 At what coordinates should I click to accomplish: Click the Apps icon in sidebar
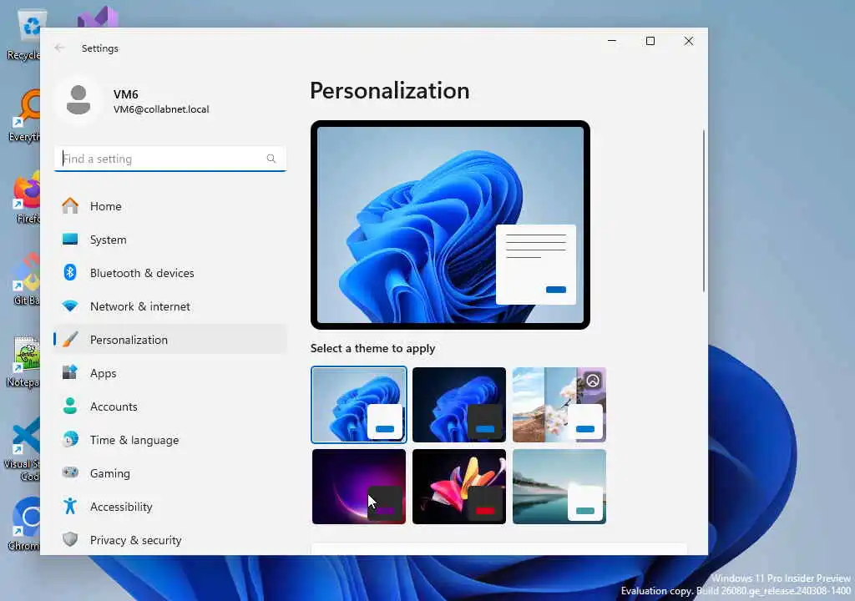[70, 372]
